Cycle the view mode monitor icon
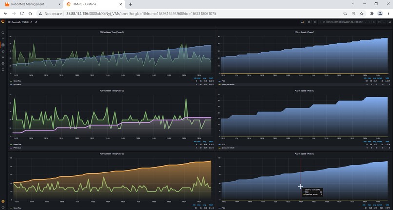 coord(390,22)
